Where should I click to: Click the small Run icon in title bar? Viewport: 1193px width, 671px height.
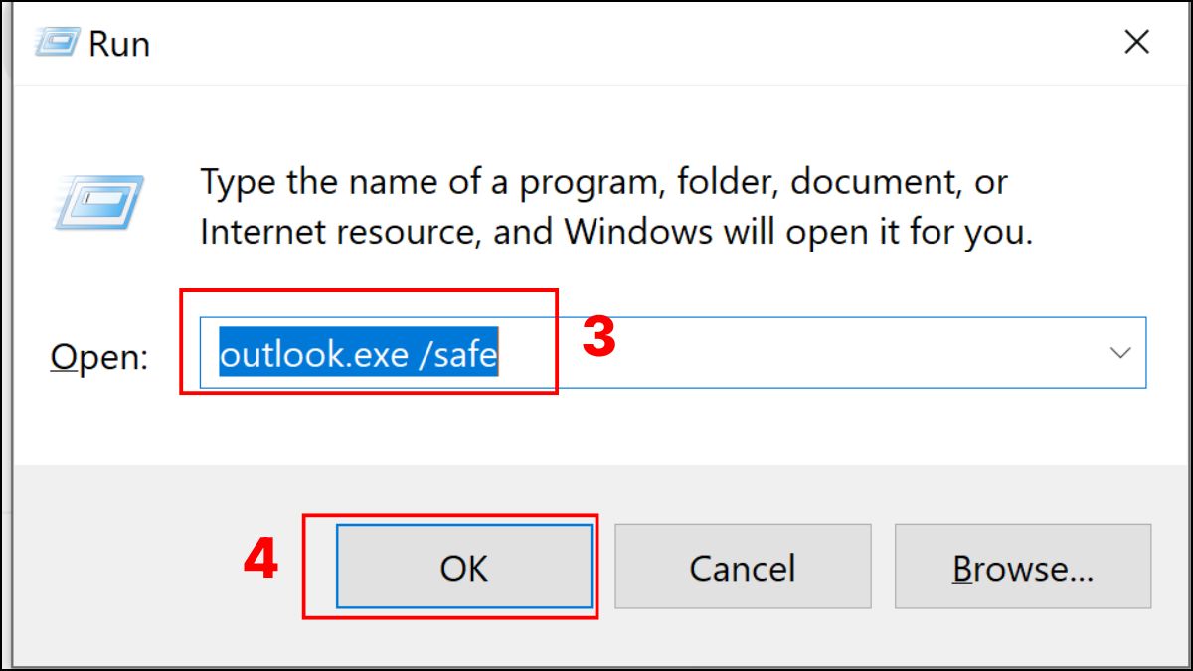pos(55,42)
